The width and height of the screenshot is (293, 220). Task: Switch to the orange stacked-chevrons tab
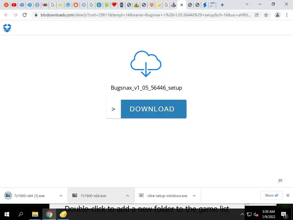click(152, 5)
